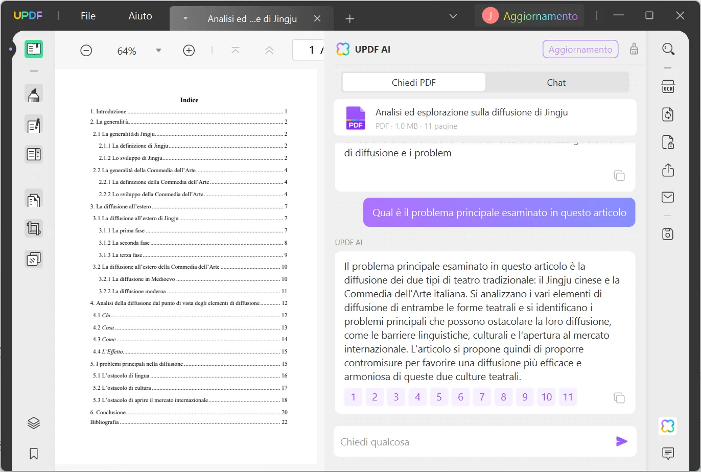
Task: Open the Organize Pages tool
Action: click(34, 199)
